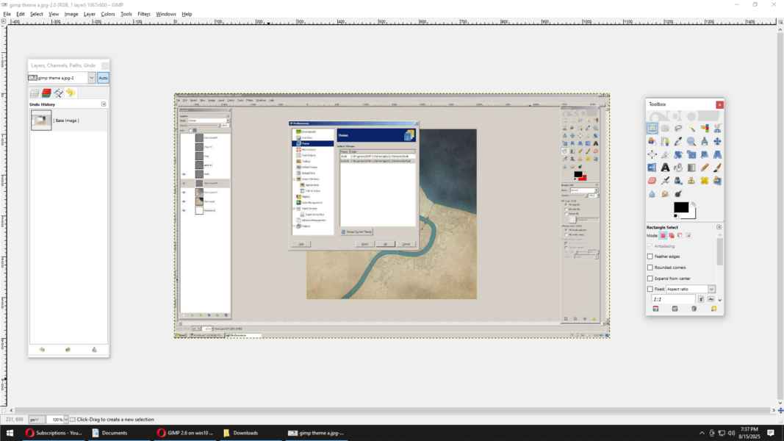Viewport: 784px width, 441px height.
Task: Select the Fuzzy Select wand tool
Action: 691,129
